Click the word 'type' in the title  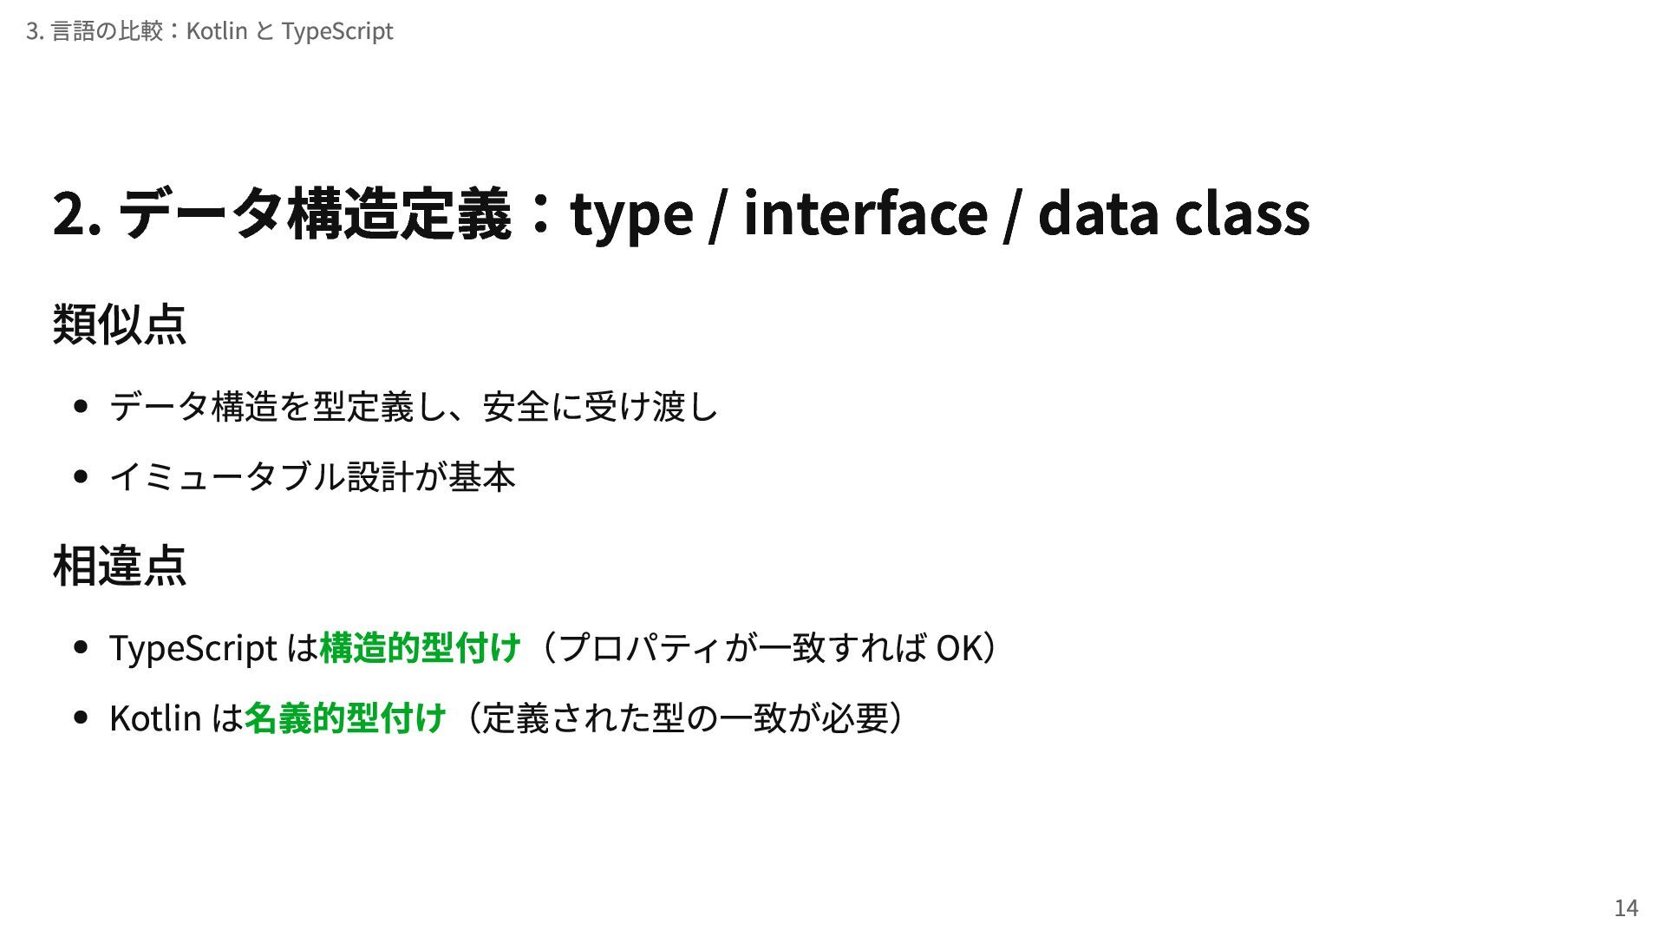[x=631, y=213]
